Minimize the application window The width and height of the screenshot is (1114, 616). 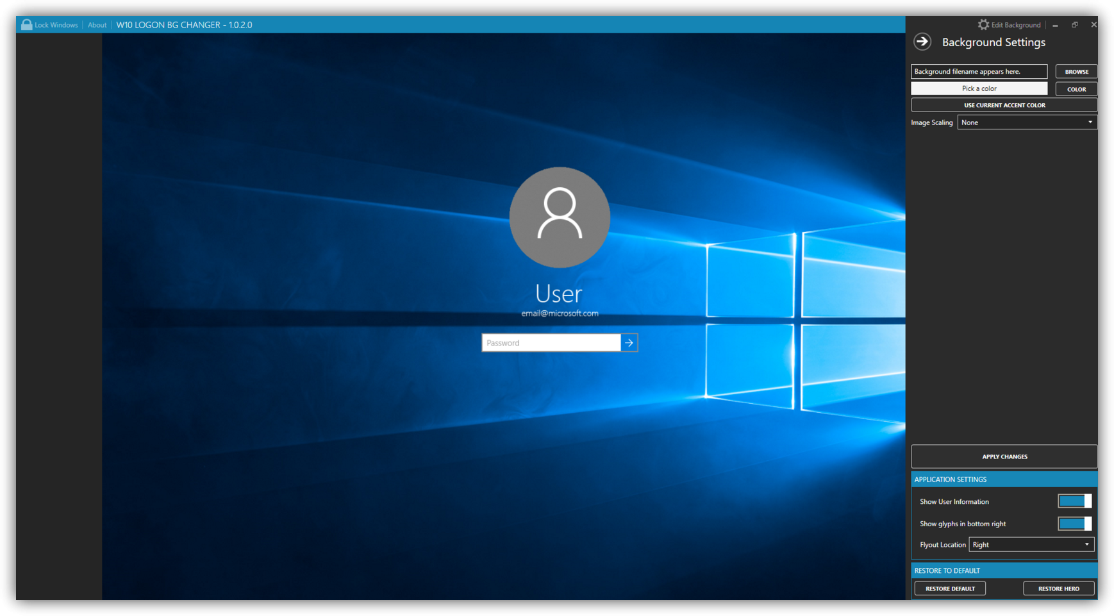[1055, 25]
